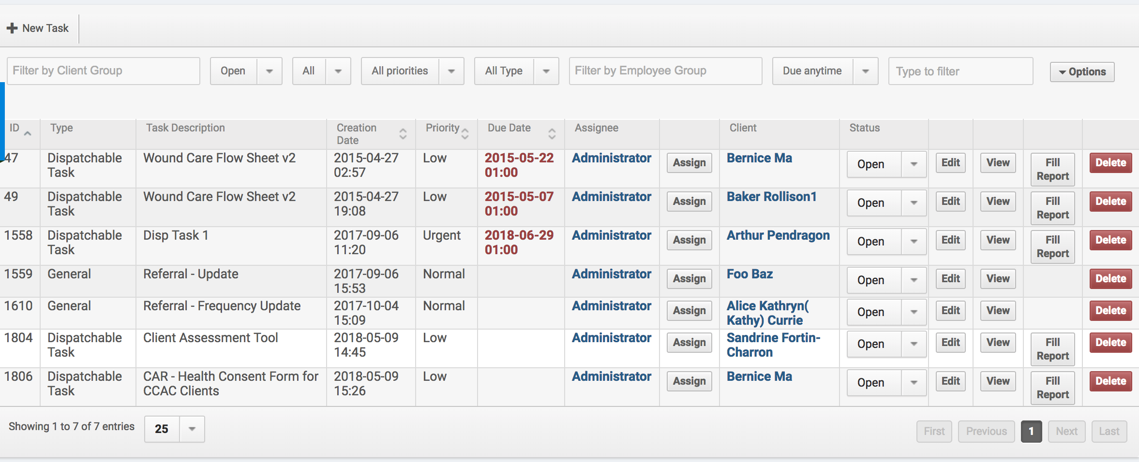Expand the Open status filter dropdown
The image size is (1139, 462).
coord(270,71)
